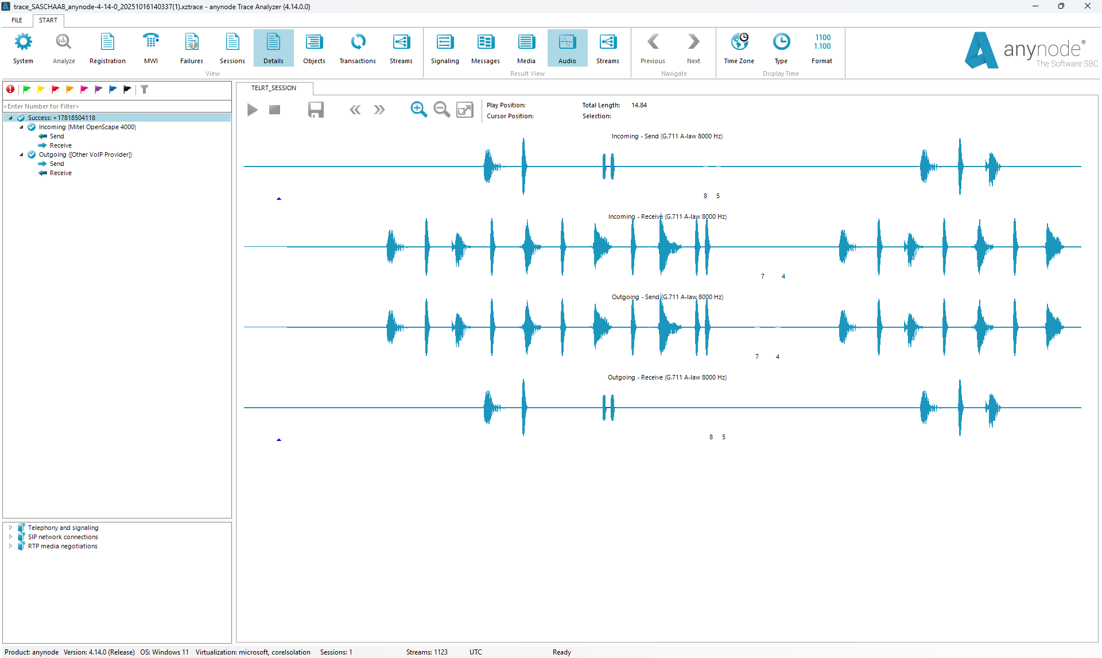Image resolution: width=1102 pixels, height=658 pixels.
Task: Open the MWI view
Action: (150, 48)
